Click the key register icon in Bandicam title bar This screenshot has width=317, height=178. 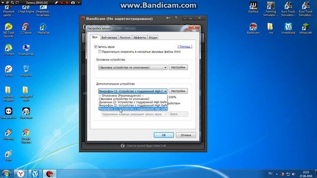[x=168, y=18]
